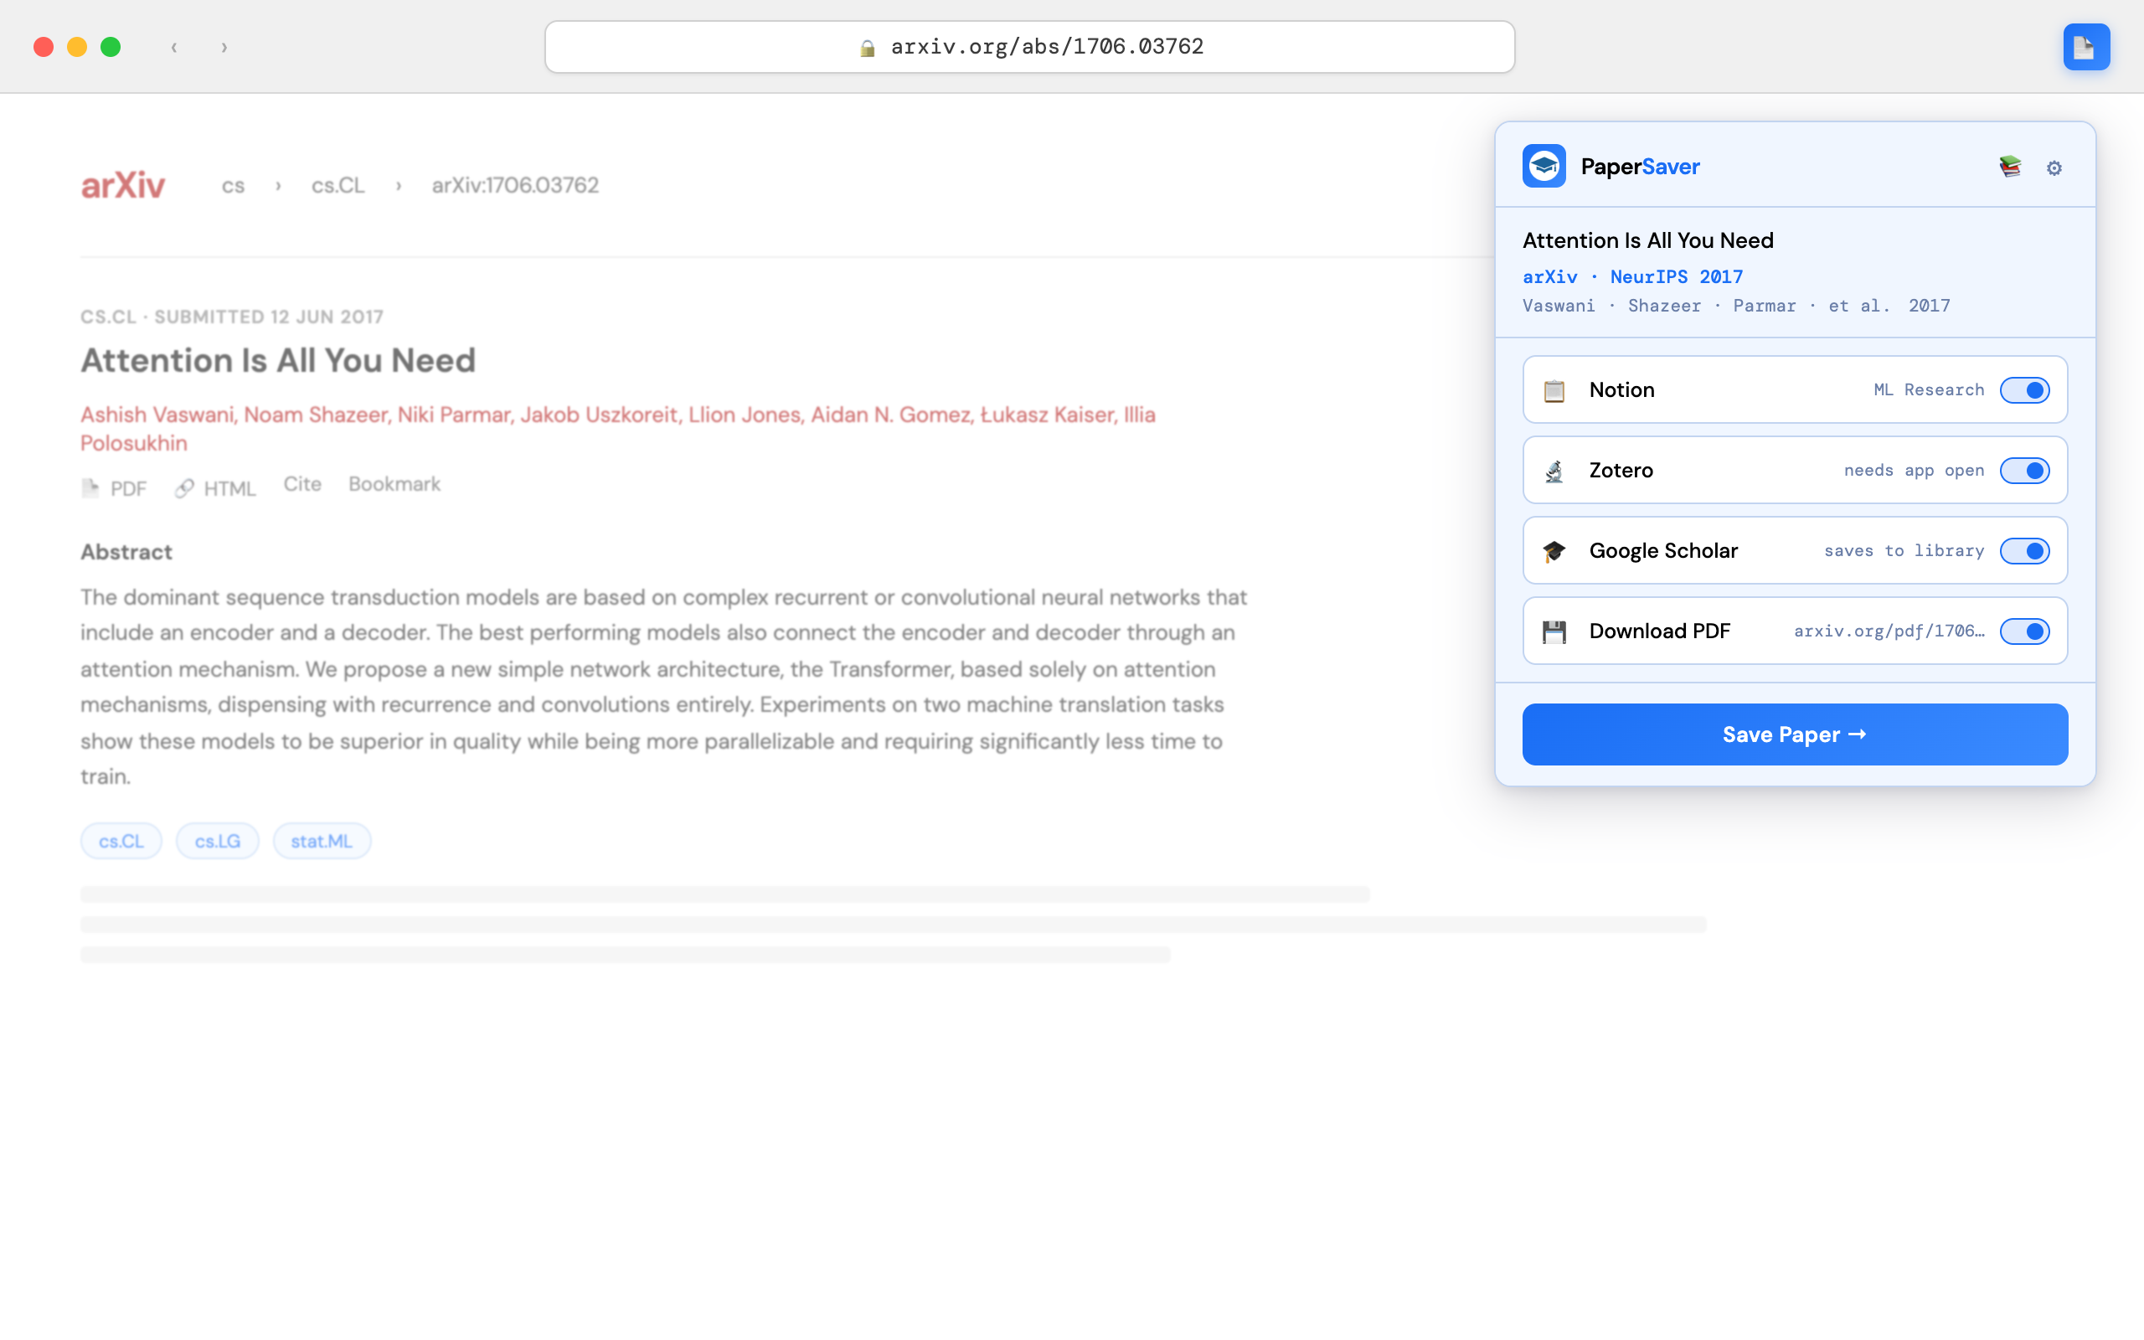The image size is (2144, 1340).
Task: Turn off the Zotero toggle
Action: 2023,471
